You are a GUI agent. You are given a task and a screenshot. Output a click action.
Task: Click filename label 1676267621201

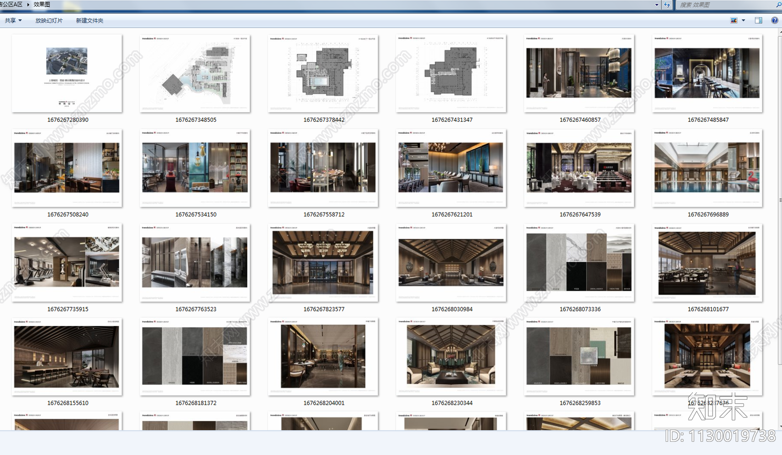pyautogui.click(x=452, y=215)
